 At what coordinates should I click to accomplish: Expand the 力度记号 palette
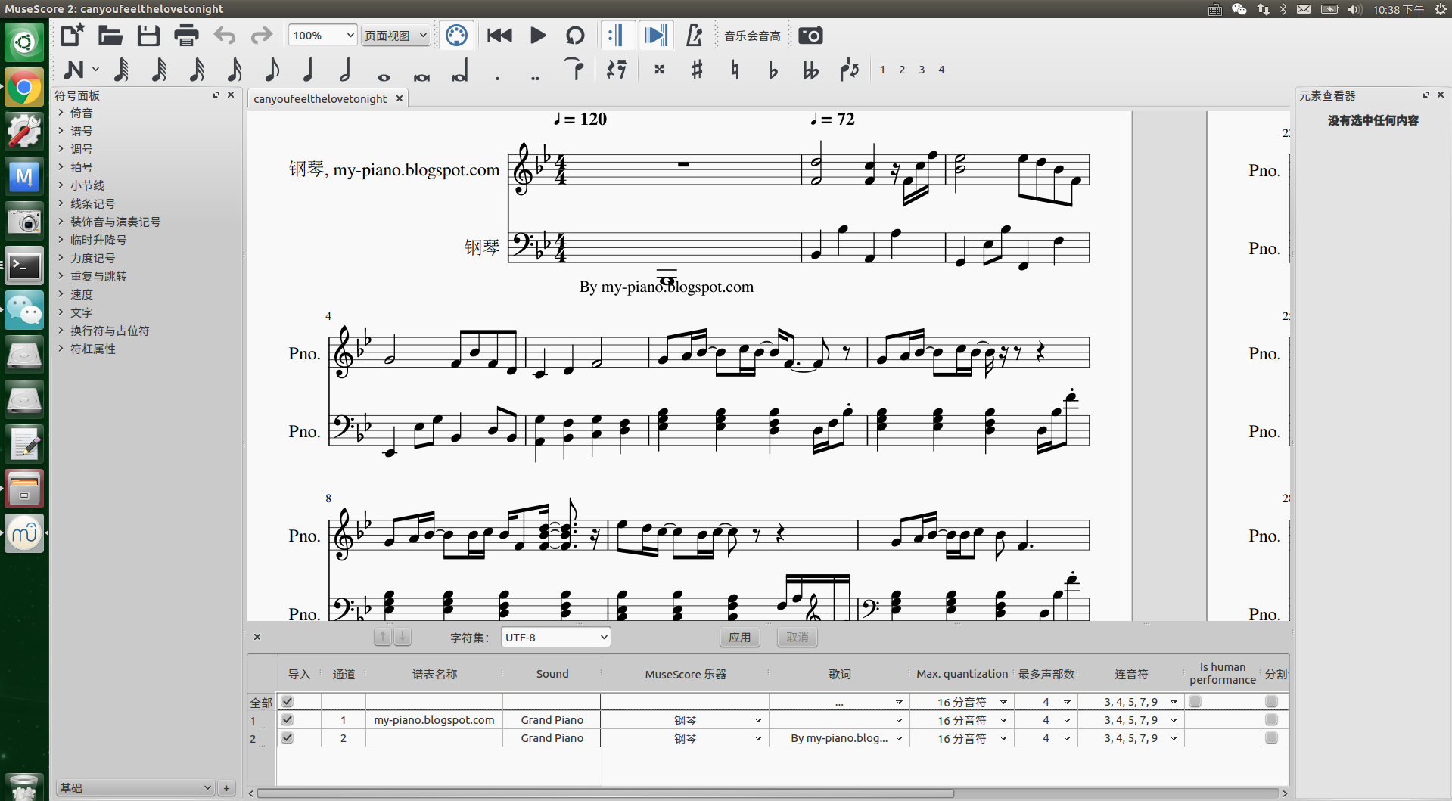click(x=61, y=258)
